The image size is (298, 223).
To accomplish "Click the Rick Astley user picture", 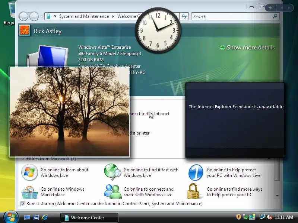I will point(25,30).
